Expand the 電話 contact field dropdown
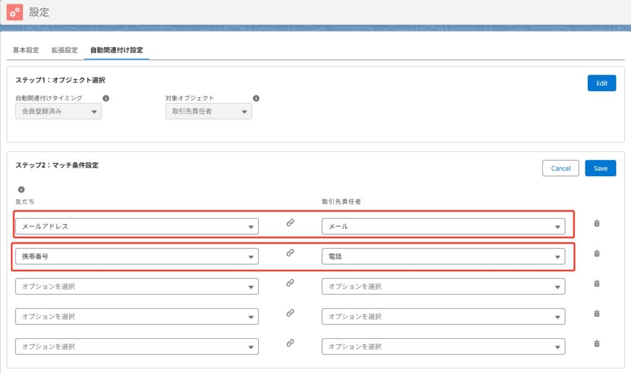This screenshot has height=374, width=631. 443,256
